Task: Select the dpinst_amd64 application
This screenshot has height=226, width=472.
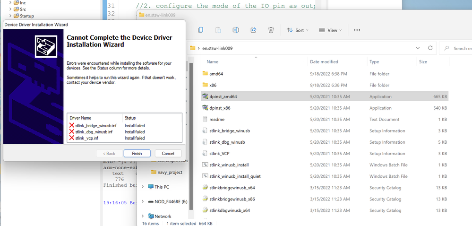Action: pos(325,97)
